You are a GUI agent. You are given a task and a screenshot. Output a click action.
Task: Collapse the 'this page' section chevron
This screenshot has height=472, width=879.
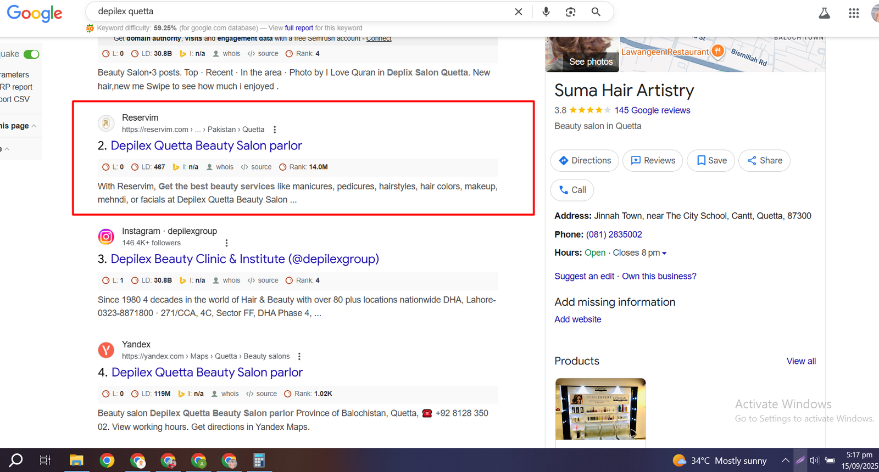pos(34,126)
